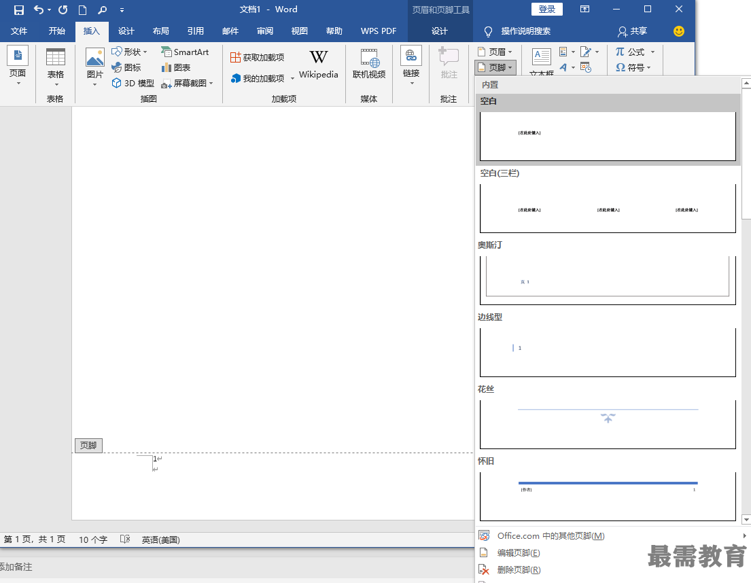751x583 pixels.
Task: Open the Header (页眉) dropdown
Action: click(495, 52)
